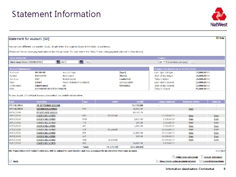Go Back using the Back link
Screen dimensions: 236x177
(16, 161)
